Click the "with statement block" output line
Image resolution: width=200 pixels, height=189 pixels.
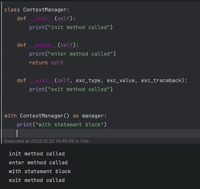[40, 171]
